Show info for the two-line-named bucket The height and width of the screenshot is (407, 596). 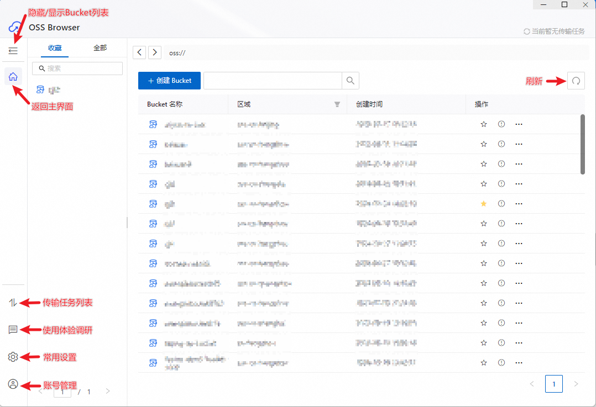(x=501, y=363)
